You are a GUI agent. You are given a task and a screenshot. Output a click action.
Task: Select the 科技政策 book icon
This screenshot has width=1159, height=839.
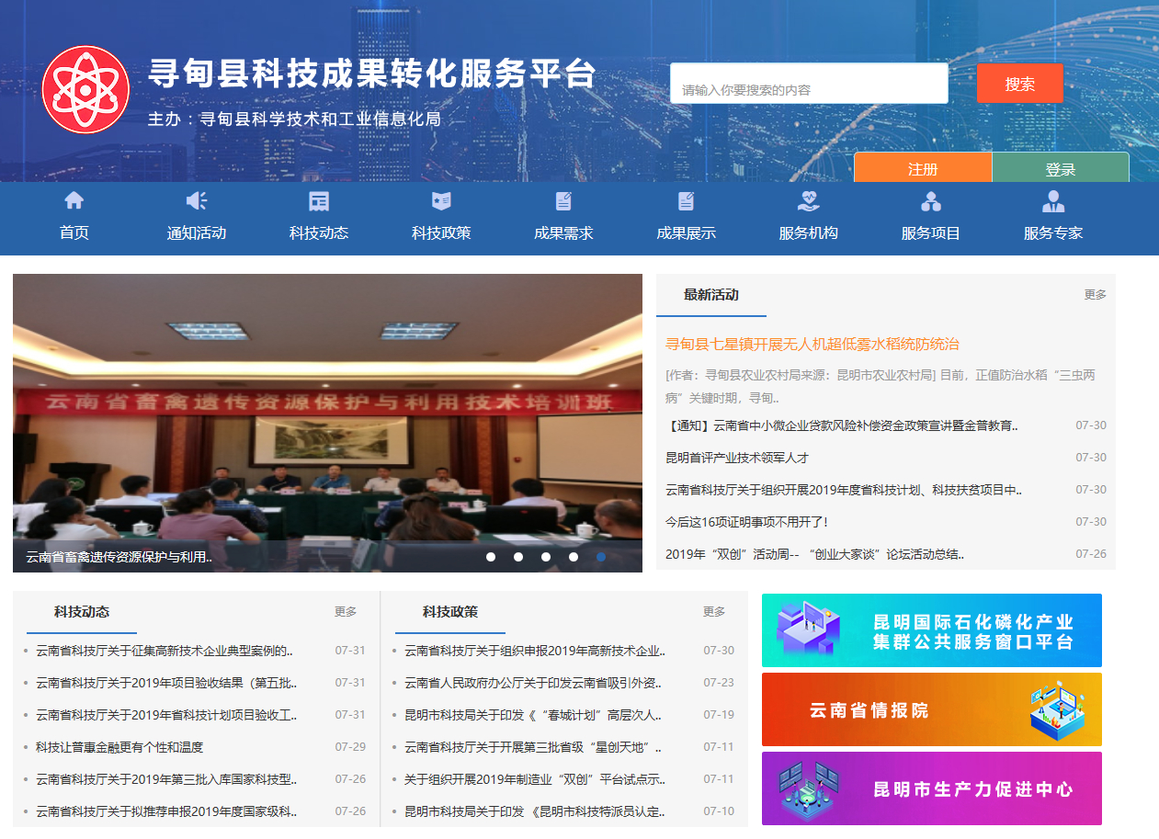(441, 201)
